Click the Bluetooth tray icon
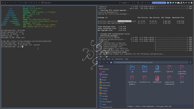 (189, 3)
